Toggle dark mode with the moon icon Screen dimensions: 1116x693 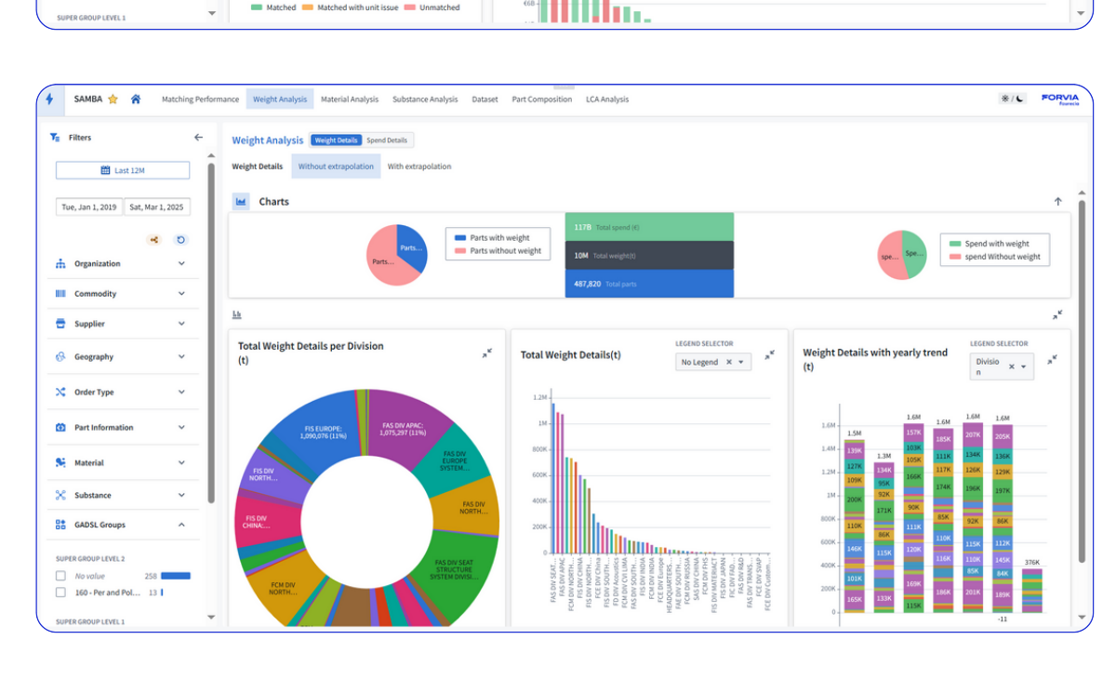point(1017,98)
